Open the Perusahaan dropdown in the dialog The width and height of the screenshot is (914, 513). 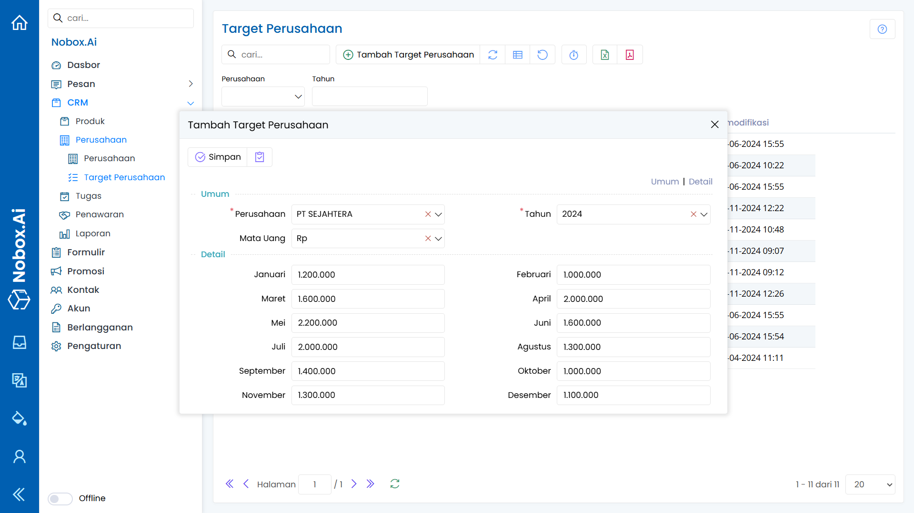(439, 214)
